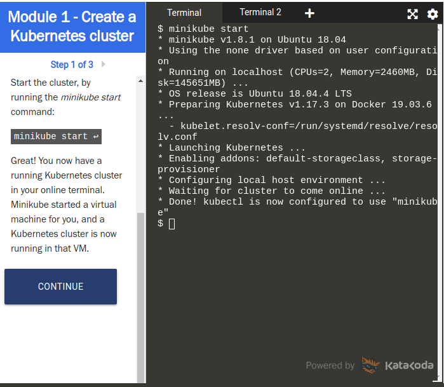
Task: Click the italic 'minikube start' text in instructions
Action: 91,97
